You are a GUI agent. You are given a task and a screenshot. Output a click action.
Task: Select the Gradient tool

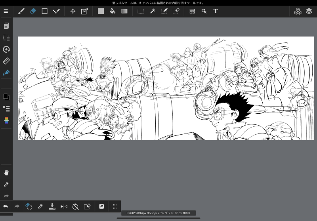(124, 11)
